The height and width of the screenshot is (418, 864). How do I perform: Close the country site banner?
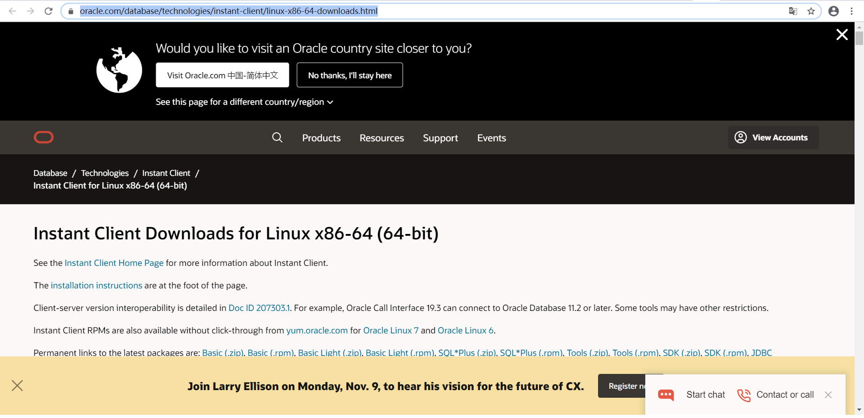[842, 35]
